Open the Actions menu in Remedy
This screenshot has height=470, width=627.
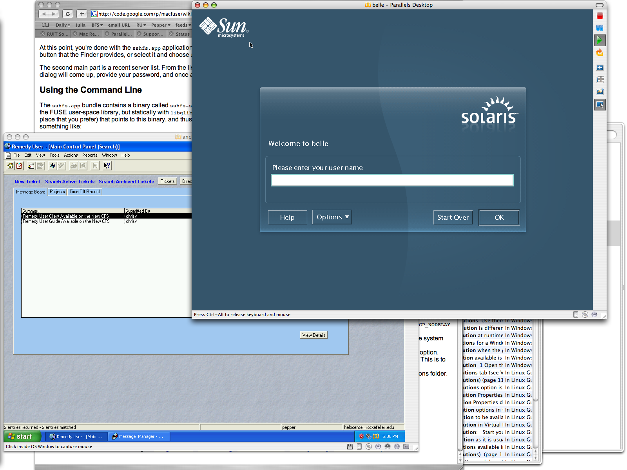click(x=71, y=155)
